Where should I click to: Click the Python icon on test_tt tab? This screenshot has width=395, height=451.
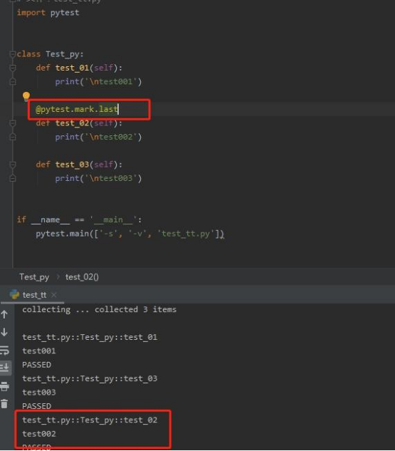14,294
